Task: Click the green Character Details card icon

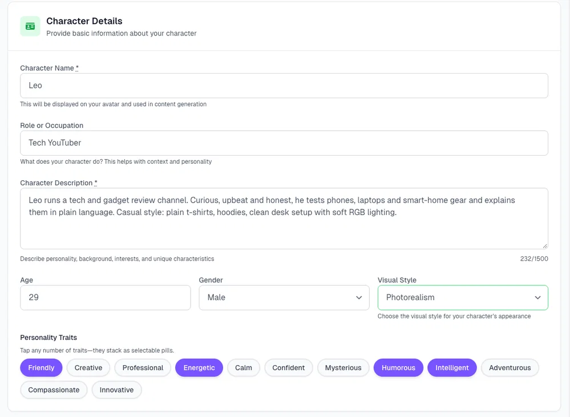Action: [x=30, y=26]
